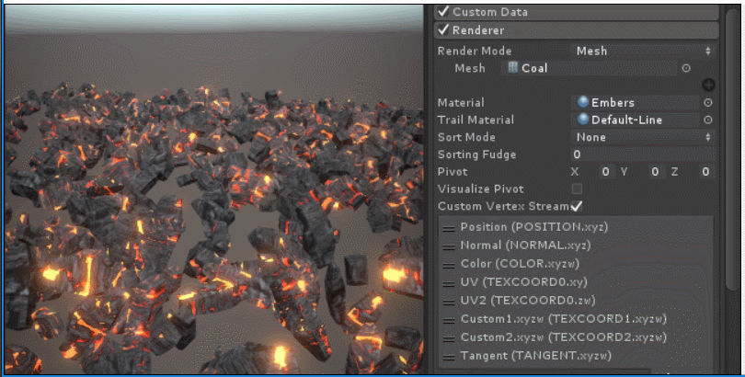Collapse the Renderer module header
The width and height of the screenshot is (745, 377).
pyautogui.click(x=577, y=30)
